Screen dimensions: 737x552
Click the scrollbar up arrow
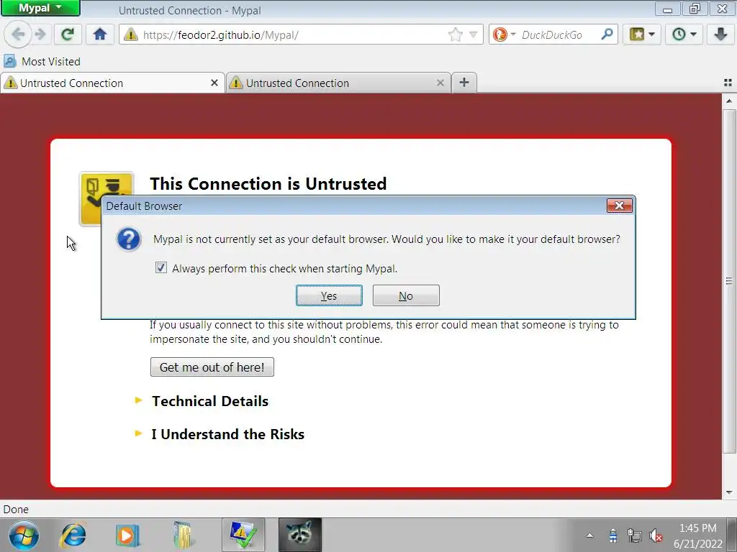(x=729, y=101)
